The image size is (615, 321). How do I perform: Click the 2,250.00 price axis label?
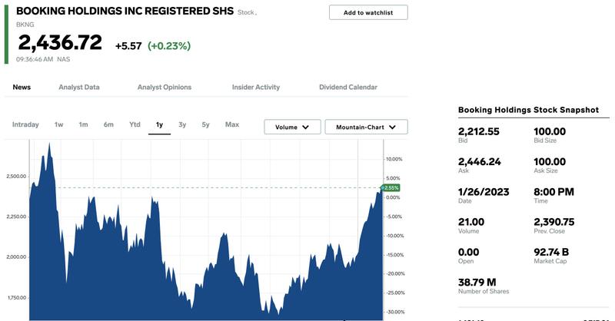pos(16,217)
